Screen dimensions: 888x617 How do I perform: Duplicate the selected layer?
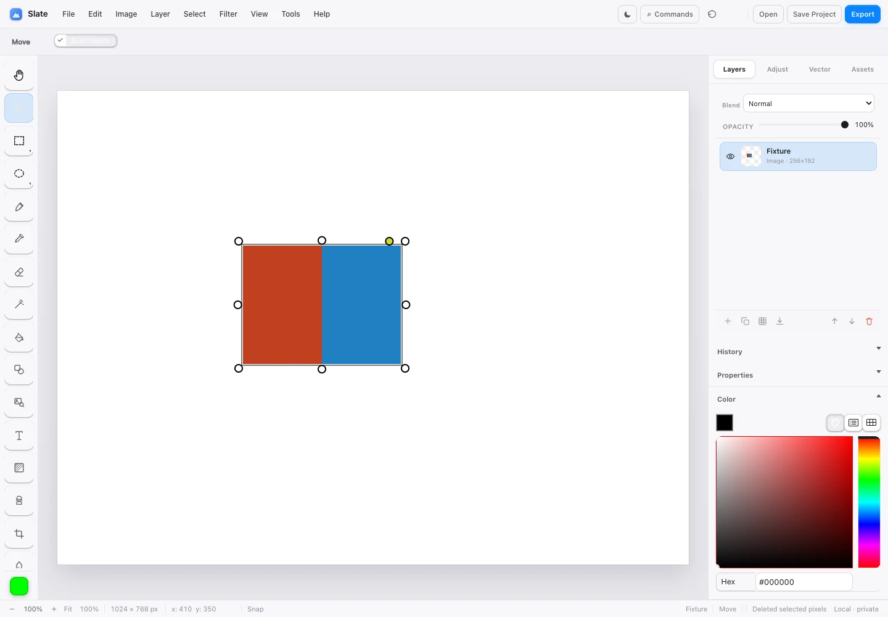[745, 321]
